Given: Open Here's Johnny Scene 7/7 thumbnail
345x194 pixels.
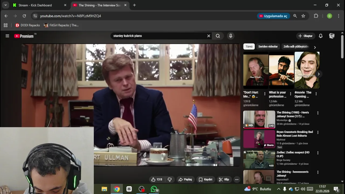Looking at the screenshot, I should click(x=259, y=119).
